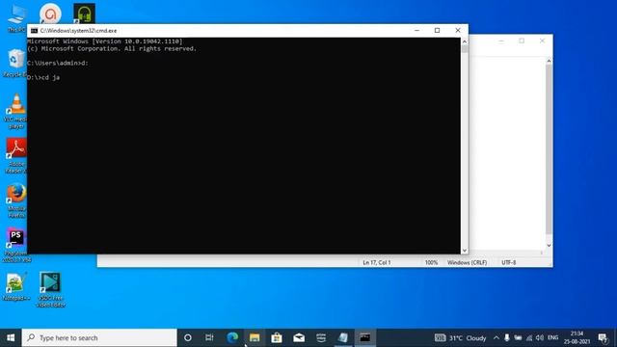
Task: Minimize the Notepad window behind
Action: click(501, 40)
